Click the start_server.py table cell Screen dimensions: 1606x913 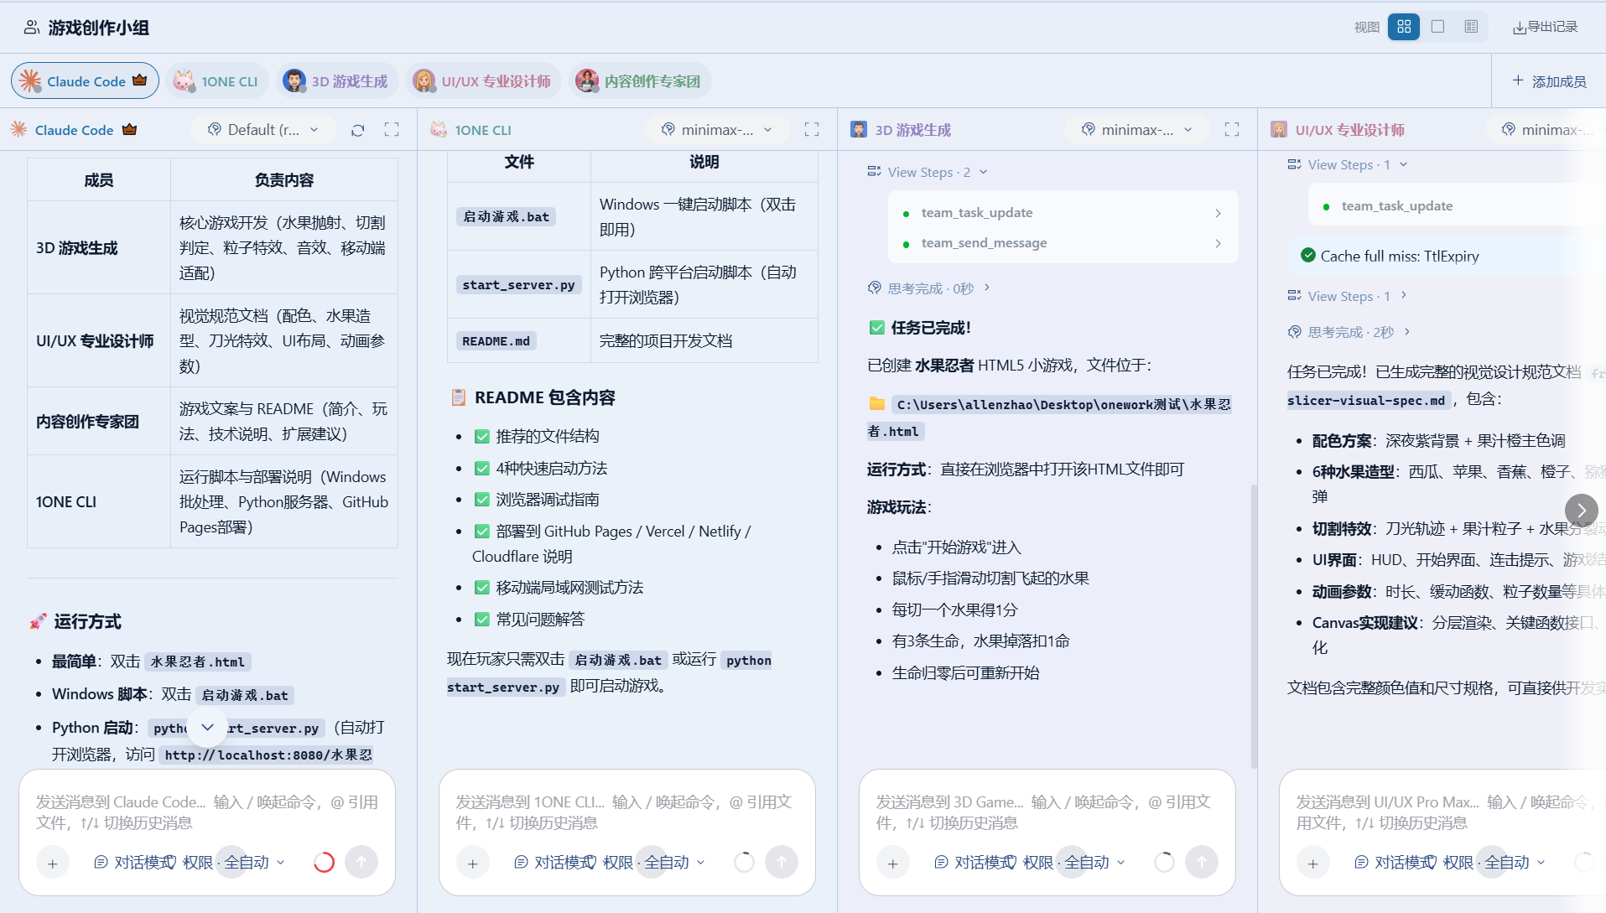pyautogui.click(x=518, y=285)
